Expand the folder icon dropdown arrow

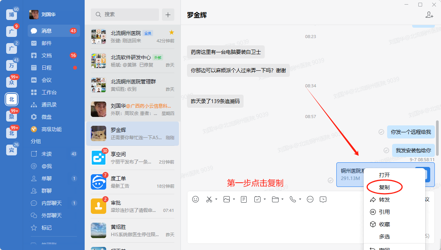point(282,199)
